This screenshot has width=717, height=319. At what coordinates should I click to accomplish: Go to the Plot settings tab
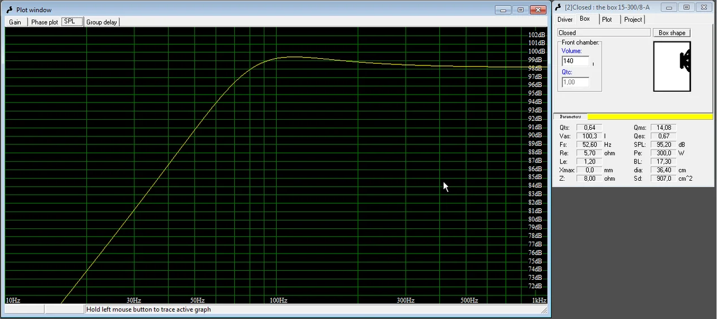[x=607, y=20]
